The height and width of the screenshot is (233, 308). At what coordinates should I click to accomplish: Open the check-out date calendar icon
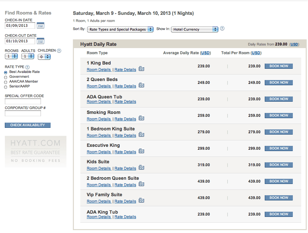click(x=40, y=41)
